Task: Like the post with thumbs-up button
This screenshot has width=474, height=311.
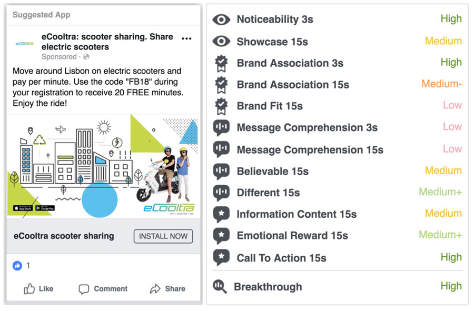Action: click(x=38, y=288)
